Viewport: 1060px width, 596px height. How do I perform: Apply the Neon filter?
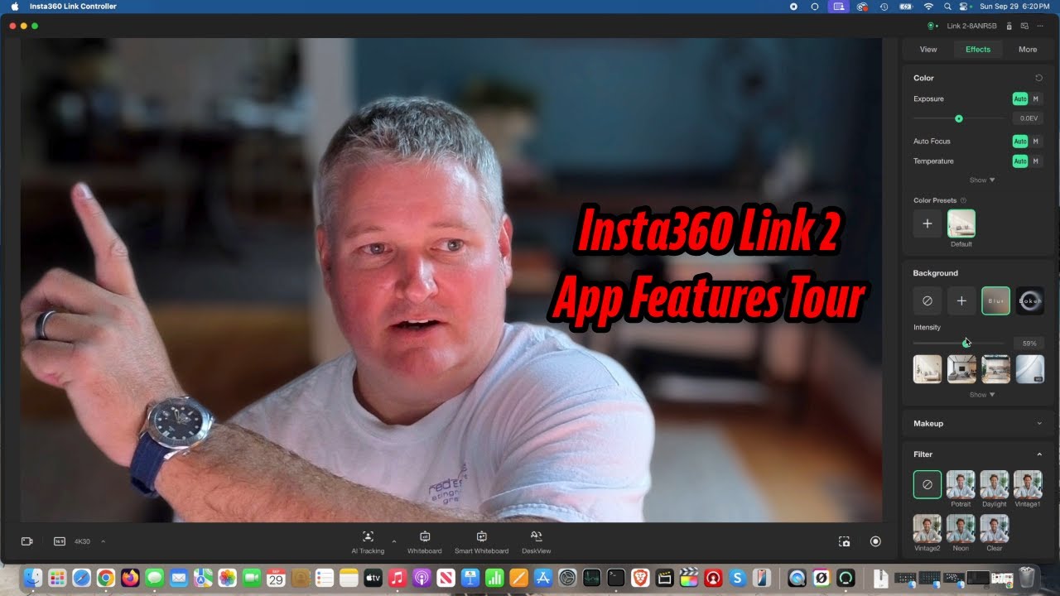[x=961, y=528]
